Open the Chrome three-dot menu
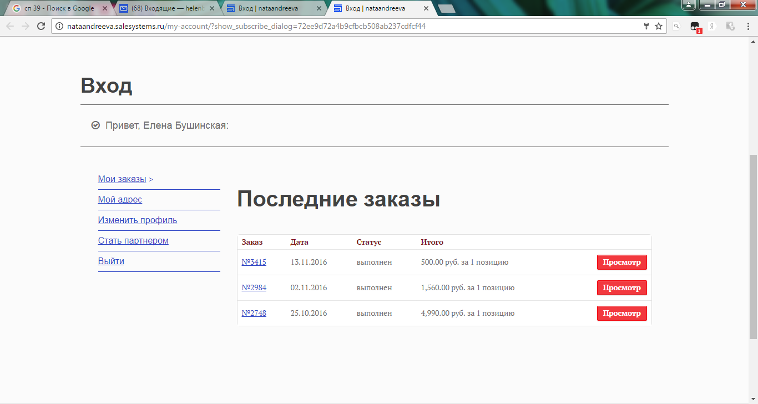This screenshot has width=758, height=404. pos(747,26)
